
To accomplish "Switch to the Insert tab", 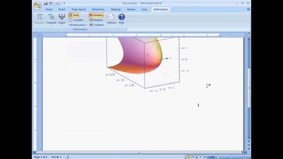I will (62, 9).
